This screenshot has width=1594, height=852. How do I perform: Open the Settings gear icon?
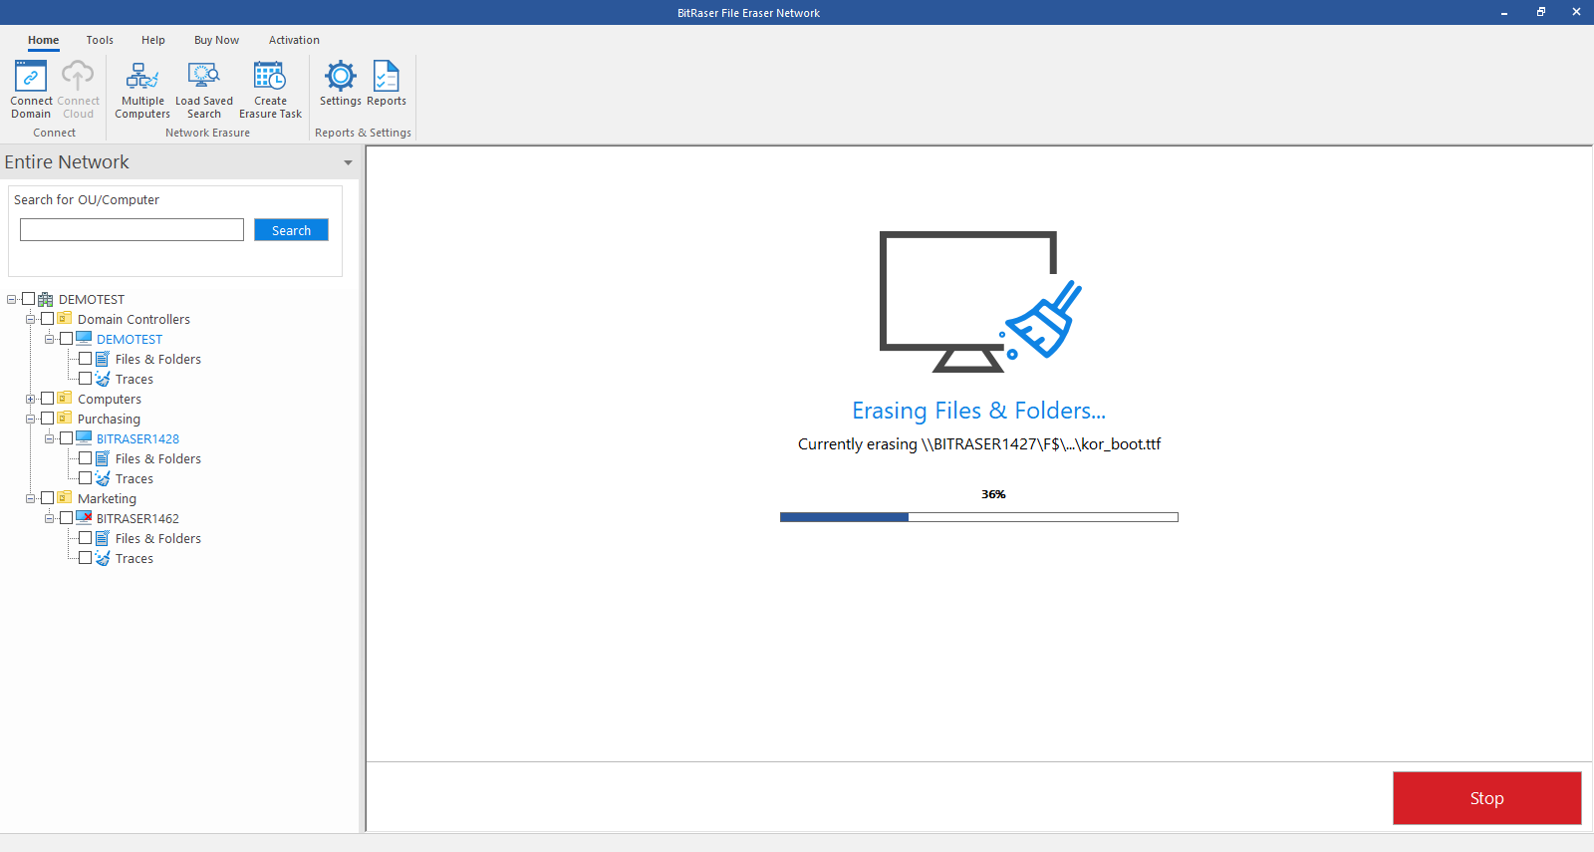(x=341, y=77)
